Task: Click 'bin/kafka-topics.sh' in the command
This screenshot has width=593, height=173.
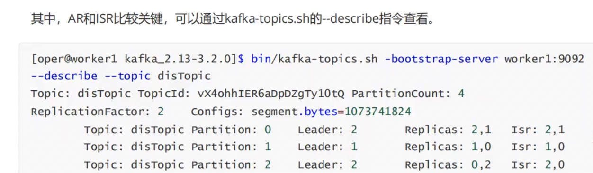Action: [314, 59]
